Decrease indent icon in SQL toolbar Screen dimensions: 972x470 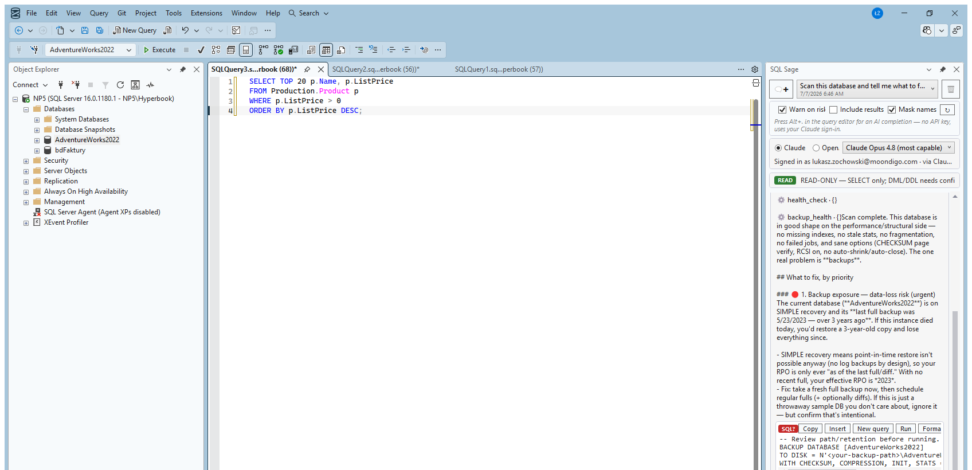tap(391, 50)
